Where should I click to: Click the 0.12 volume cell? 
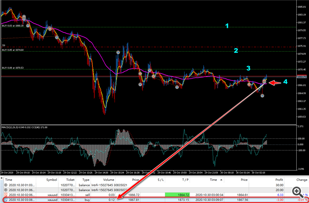(111, 200)
